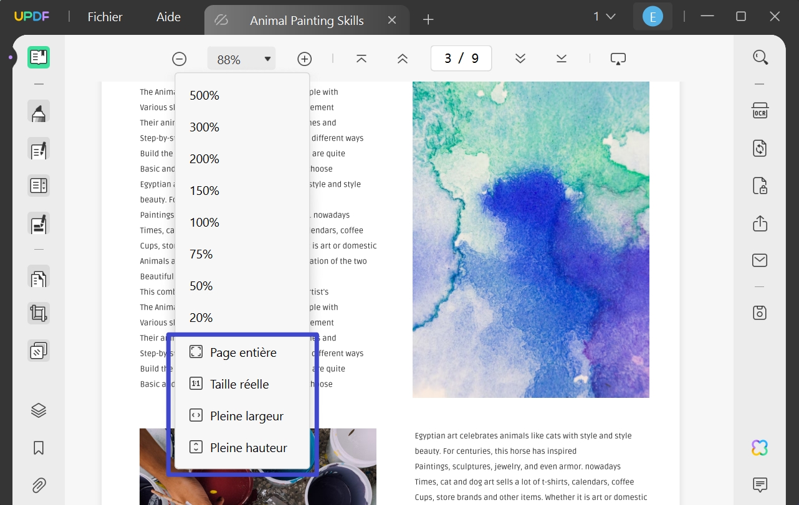Viewport: 799px width, 505px height.
Task: Switch to the Animal Painting Skills tab
Action: click(307, 20)
